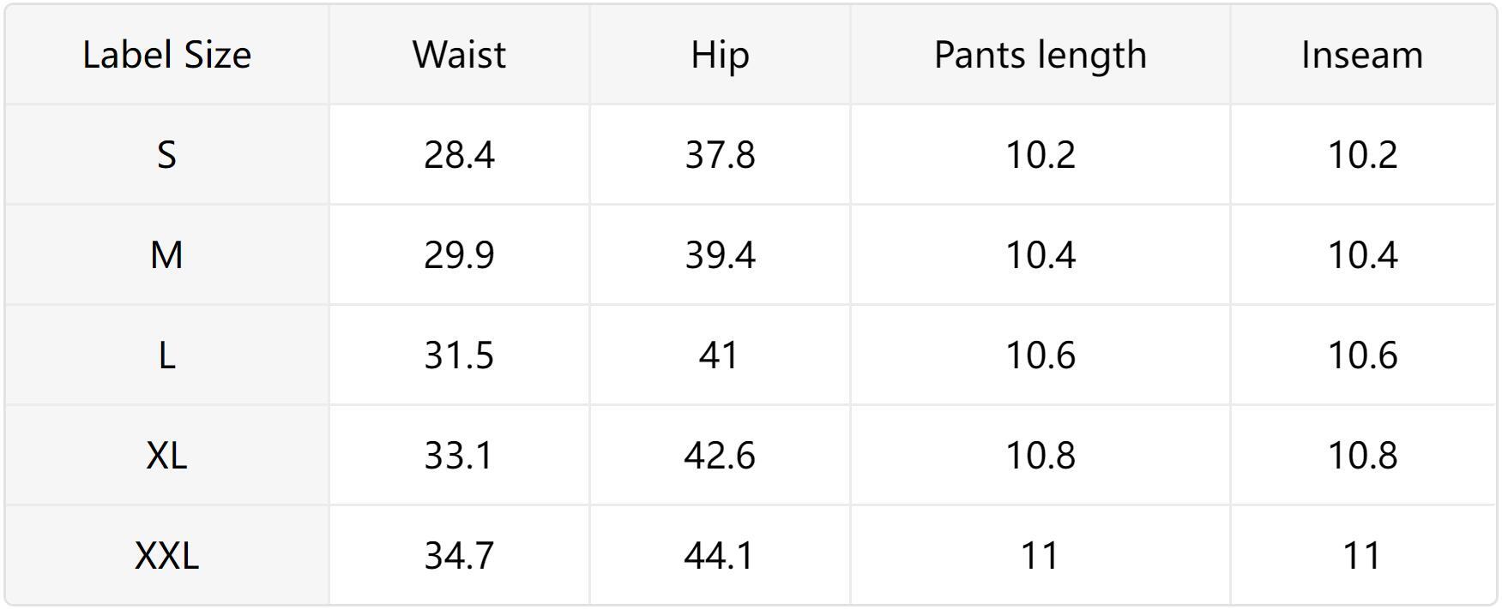The height and width of the screenshot is (609, 1502).
Task: Click the hip value 44.1
Action: pyautogui.click(x=720, y=555)
